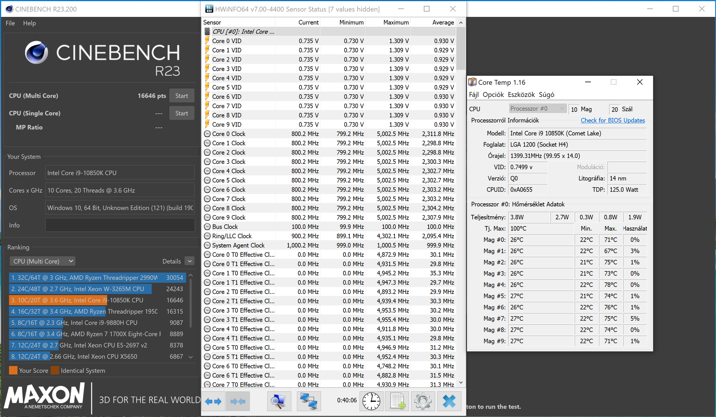The height and width of the screenshot is (417, 716).
Task: Click HWiNFO expand/collapse arrows toolbar icon
Action: [213, 401]
